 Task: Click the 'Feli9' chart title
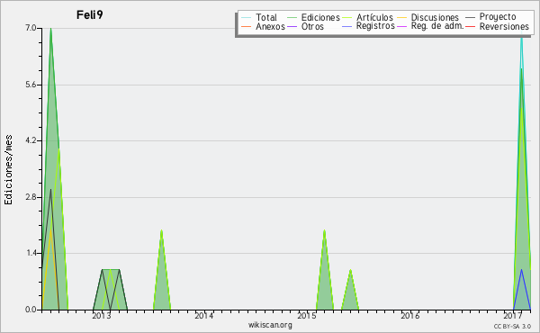point(89,14)
